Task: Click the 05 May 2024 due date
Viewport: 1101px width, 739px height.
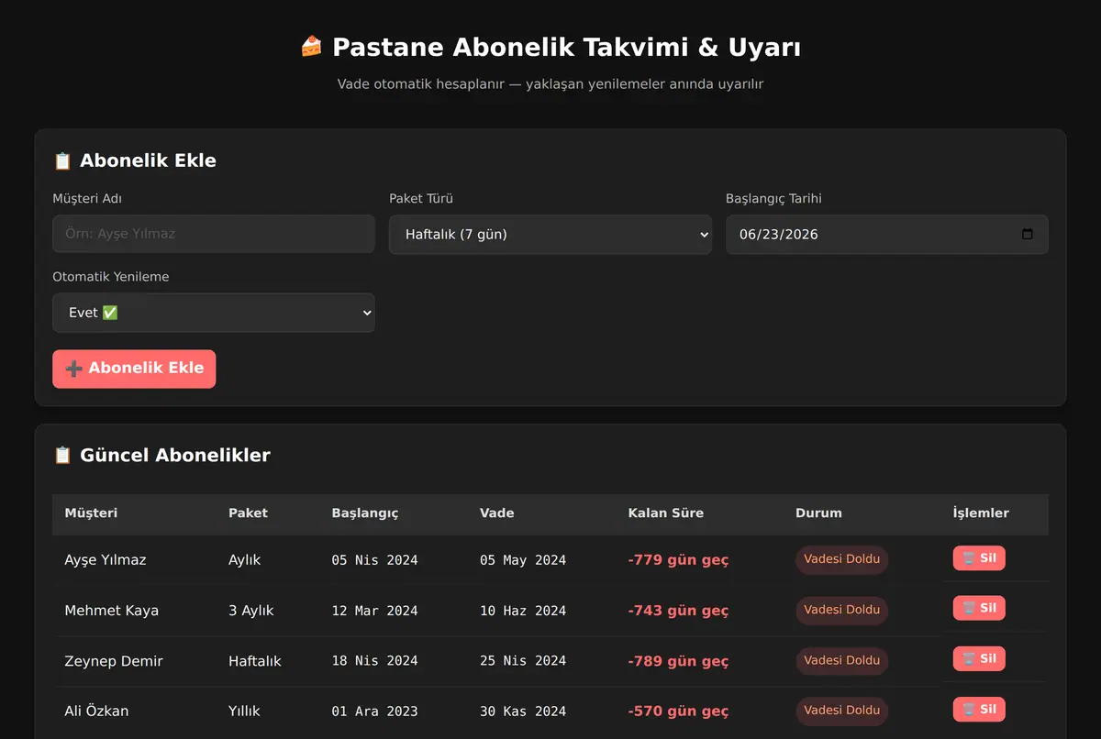Action: (x=523, y=560)
